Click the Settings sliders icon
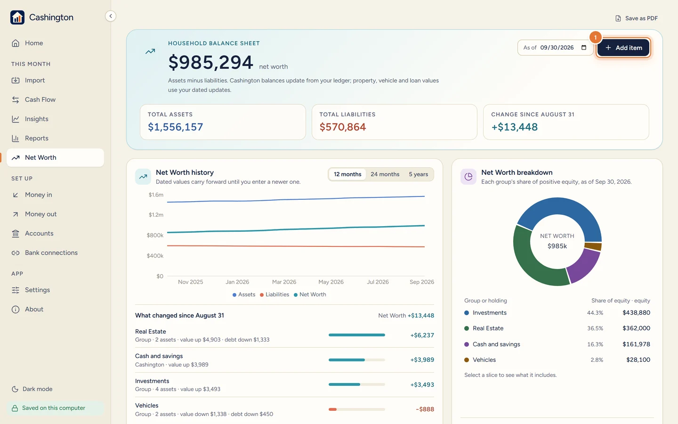Viewport: 678px width, 424px height. pos(16,290)
